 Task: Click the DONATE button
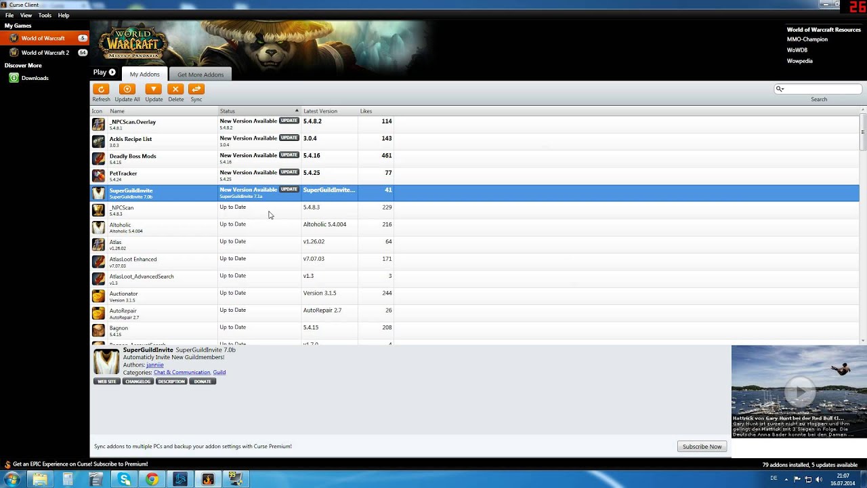click(x=203, y=382)
